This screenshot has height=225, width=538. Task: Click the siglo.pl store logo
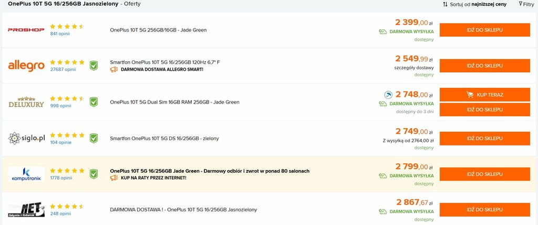(26, 139)
